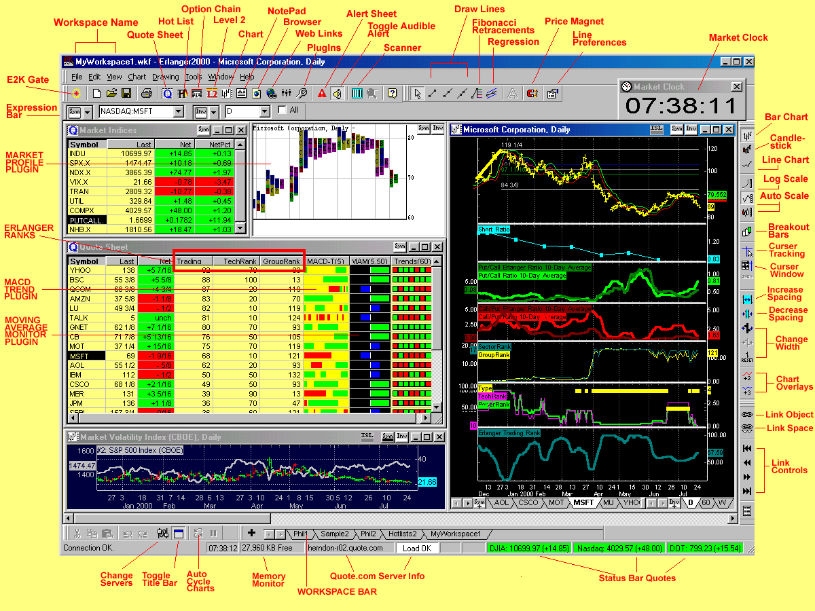Launch the Browser tool

tap(257, 93)
